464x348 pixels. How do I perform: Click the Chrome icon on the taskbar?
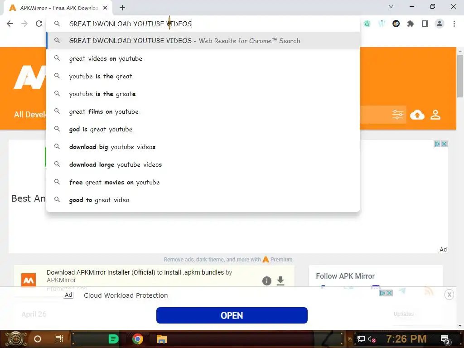coord(137,339)
